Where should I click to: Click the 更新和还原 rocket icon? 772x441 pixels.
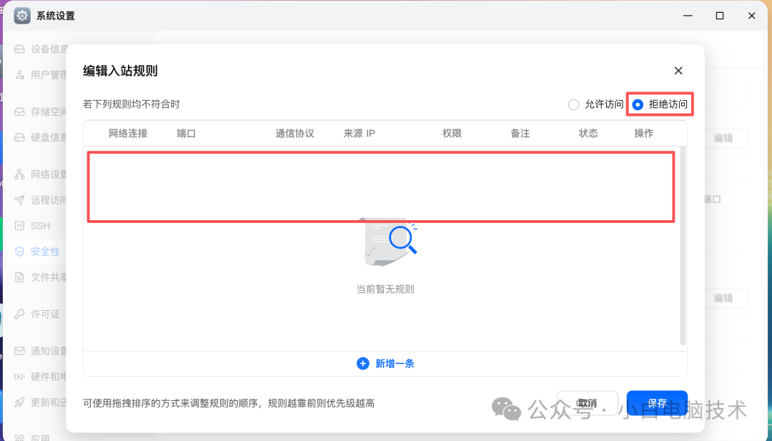(19, 402)
